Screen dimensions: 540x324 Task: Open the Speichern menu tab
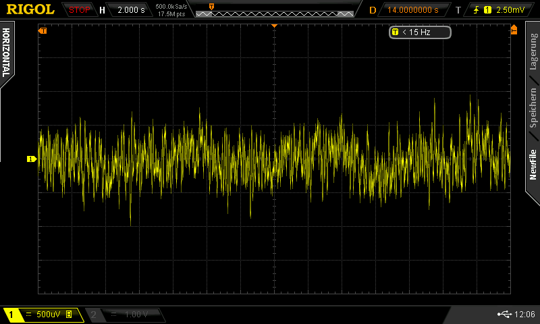click(533, 108)
